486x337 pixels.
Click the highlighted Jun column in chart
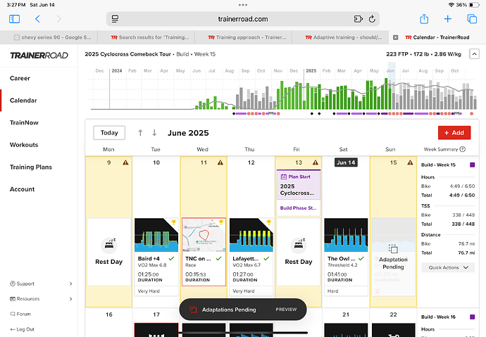(x=392, y=86)
